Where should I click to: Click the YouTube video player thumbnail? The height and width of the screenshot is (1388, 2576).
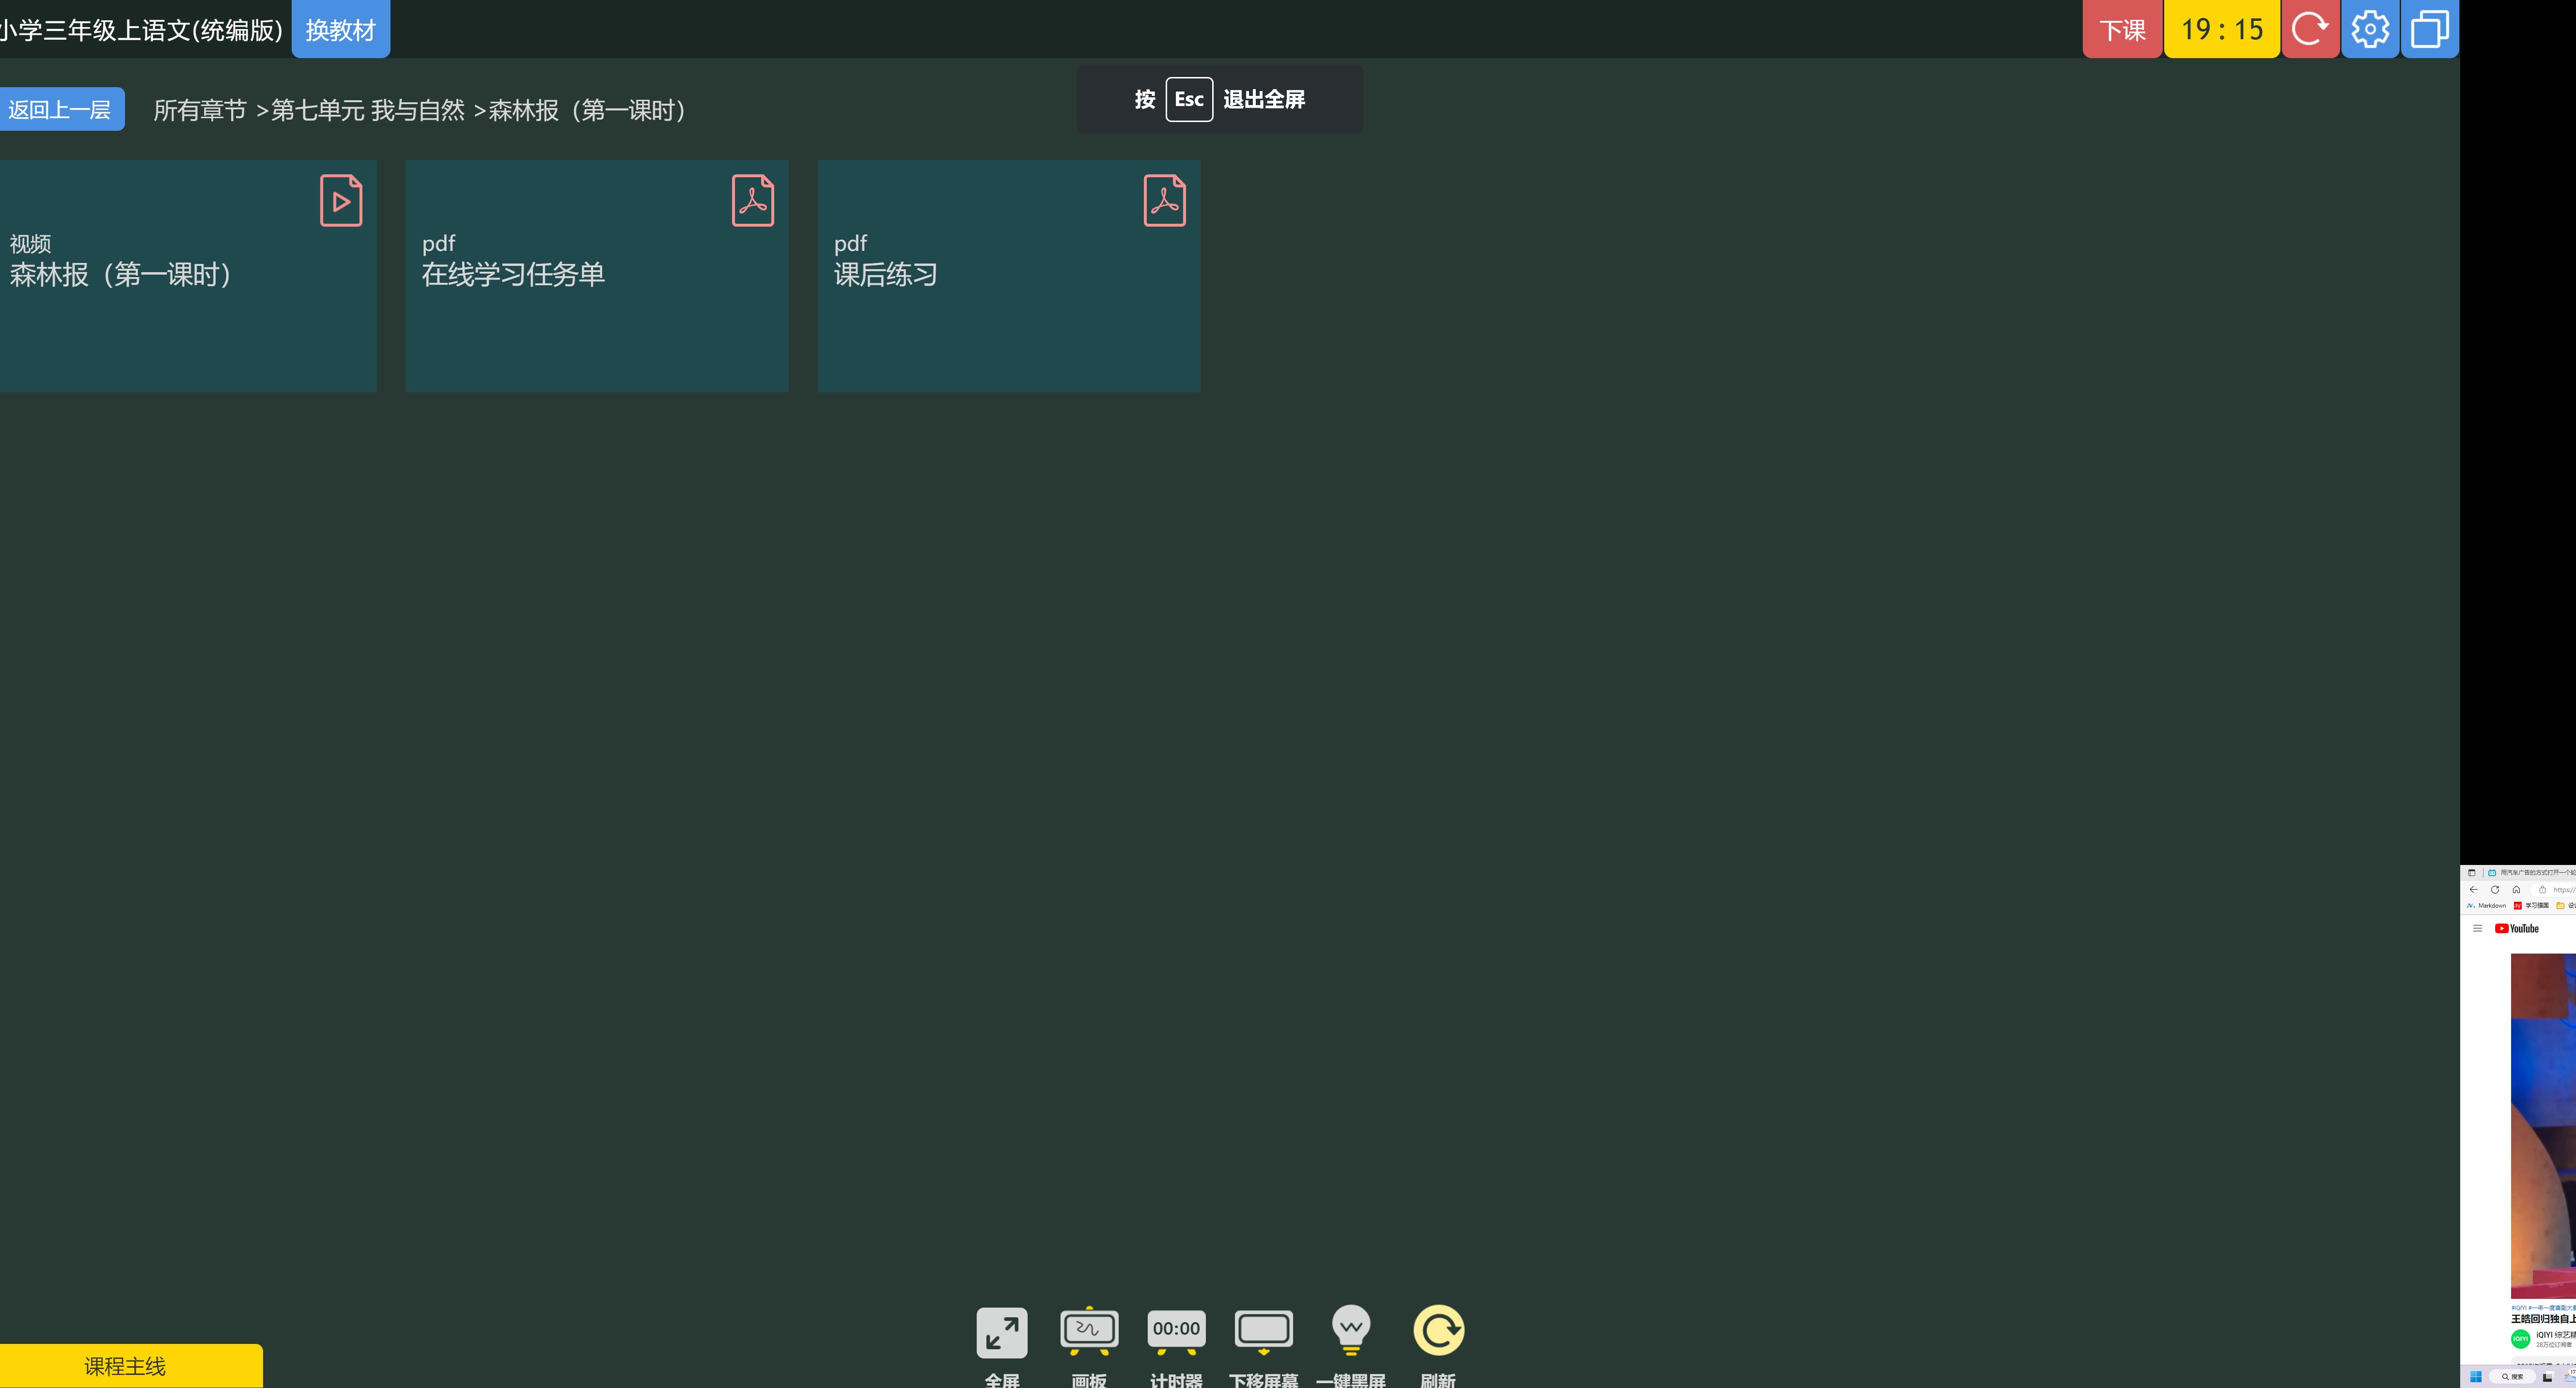2543,1126
